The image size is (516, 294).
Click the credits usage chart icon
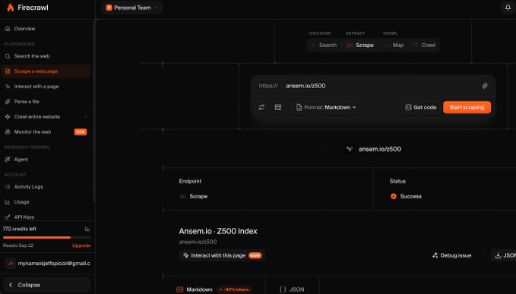(x=87, y=229)
